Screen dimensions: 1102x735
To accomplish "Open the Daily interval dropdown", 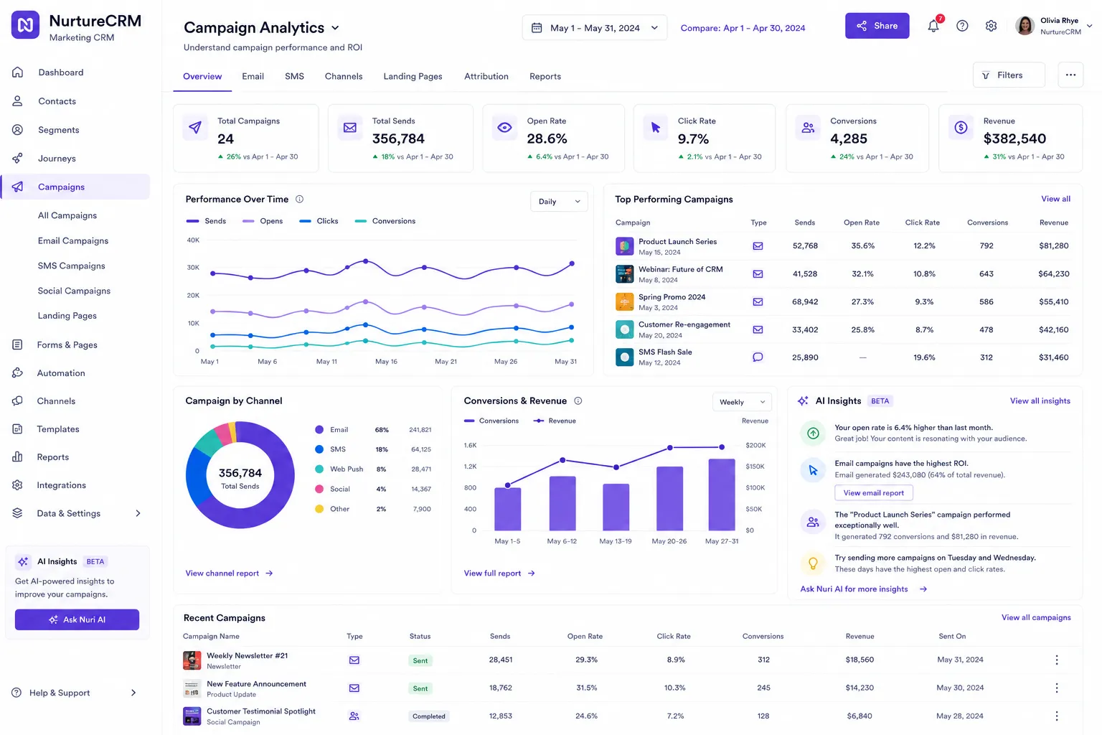I will (x=559, y=202).
